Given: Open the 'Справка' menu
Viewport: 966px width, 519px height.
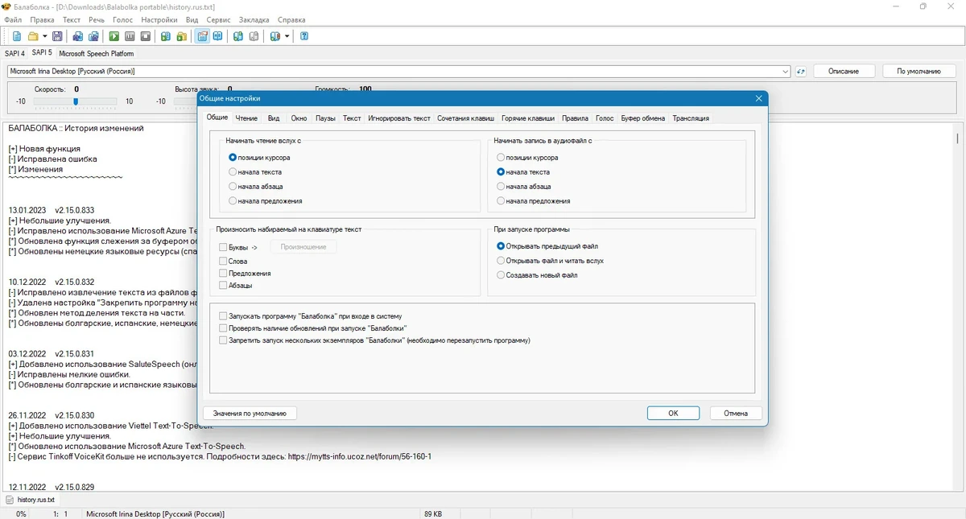Looking at the screenshot, I should (x=291, y=19).
